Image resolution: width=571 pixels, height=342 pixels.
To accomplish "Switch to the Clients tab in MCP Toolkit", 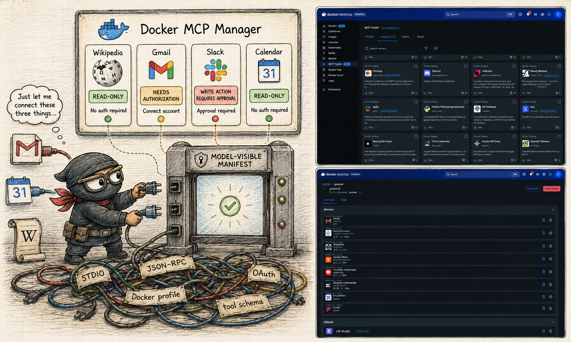I will click(406, 37).
